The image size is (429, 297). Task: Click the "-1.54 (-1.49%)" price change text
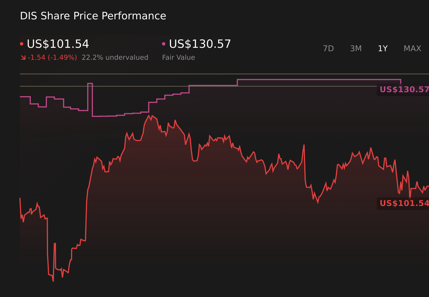point(52,57)
